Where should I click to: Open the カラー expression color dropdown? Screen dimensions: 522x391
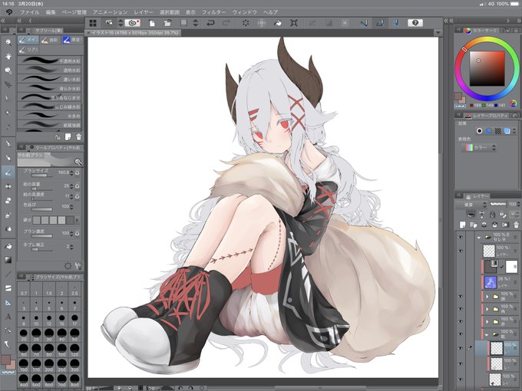tap(479, 147)
